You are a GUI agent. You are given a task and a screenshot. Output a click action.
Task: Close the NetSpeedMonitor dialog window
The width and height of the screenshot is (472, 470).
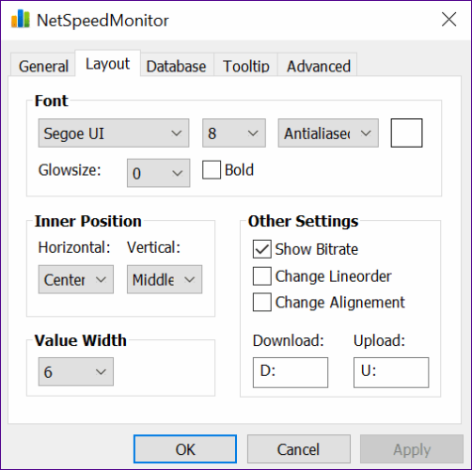pyautogui.click(x=448, y=20)
